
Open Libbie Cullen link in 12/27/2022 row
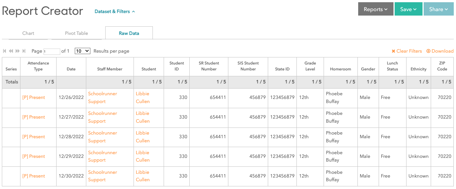click(x=143, y=117)
